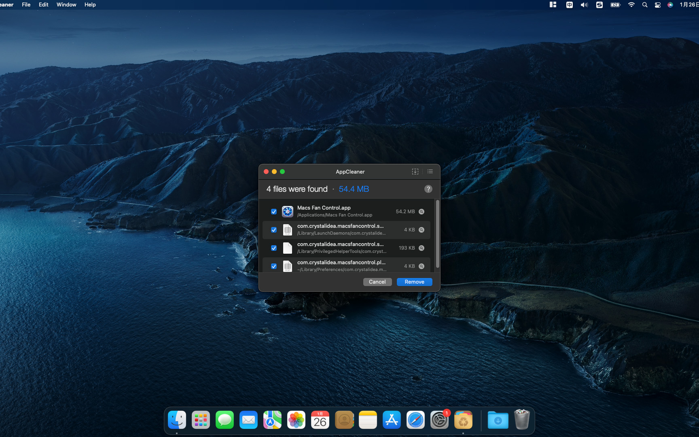Reveal the Preferences plist file in Finder
This screenshot has width=699, height=437.
422,266
